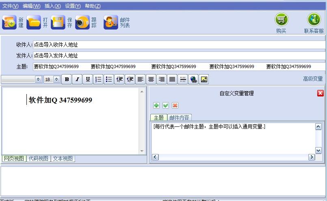Toggle italic formatting (I)
The height and width of the screenshot is (201, 327).
(x=77, y=79)
